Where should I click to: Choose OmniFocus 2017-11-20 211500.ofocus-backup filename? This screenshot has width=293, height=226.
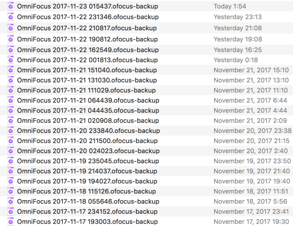87,141
